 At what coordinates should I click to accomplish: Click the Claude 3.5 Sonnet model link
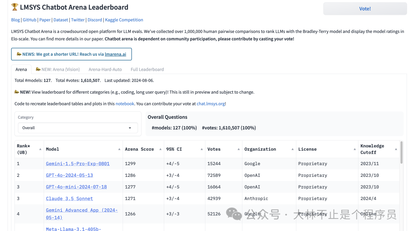pos(69,198)
